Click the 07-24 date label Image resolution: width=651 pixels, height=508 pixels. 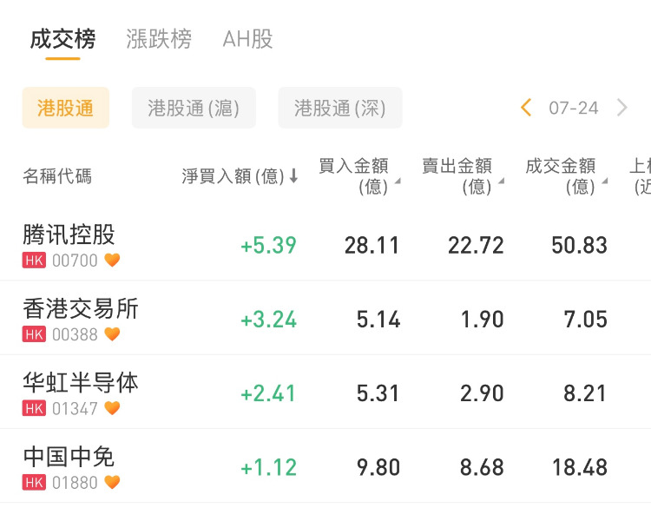574,108
